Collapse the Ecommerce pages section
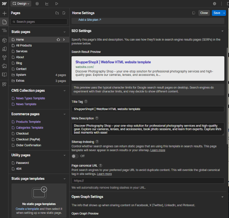 [x=64, y=114]
